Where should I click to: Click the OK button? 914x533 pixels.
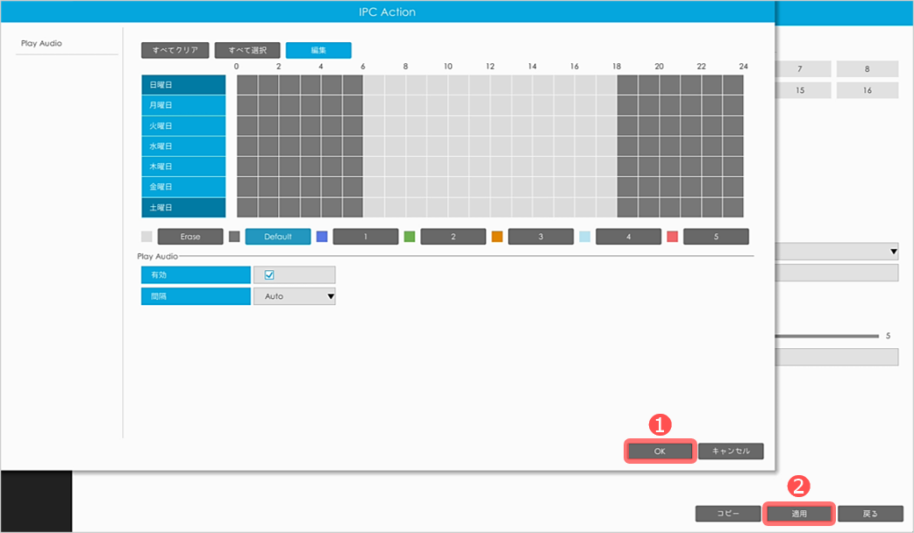tap(660, 451)
